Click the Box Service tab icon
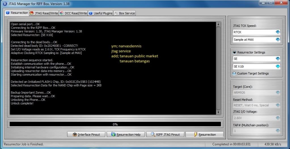This screenshot has width=290, height=149. pos(116,13)
